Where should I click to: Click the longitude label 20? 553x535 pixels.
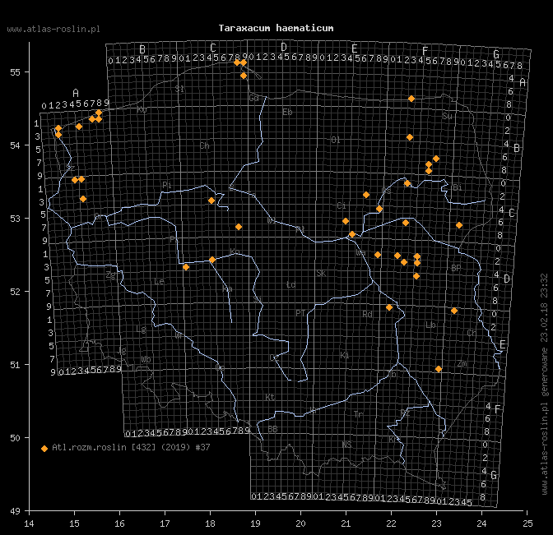point(300,523)
